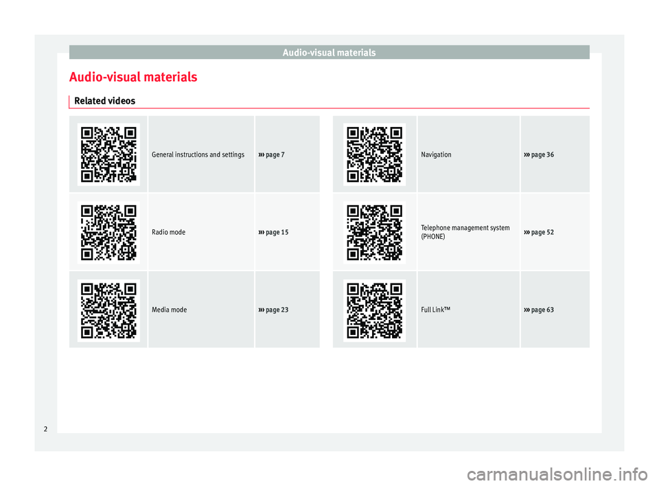This screenshot has height=486, width=659.
Task: Click the Radio mode QR code
Action: coord(108,232)
